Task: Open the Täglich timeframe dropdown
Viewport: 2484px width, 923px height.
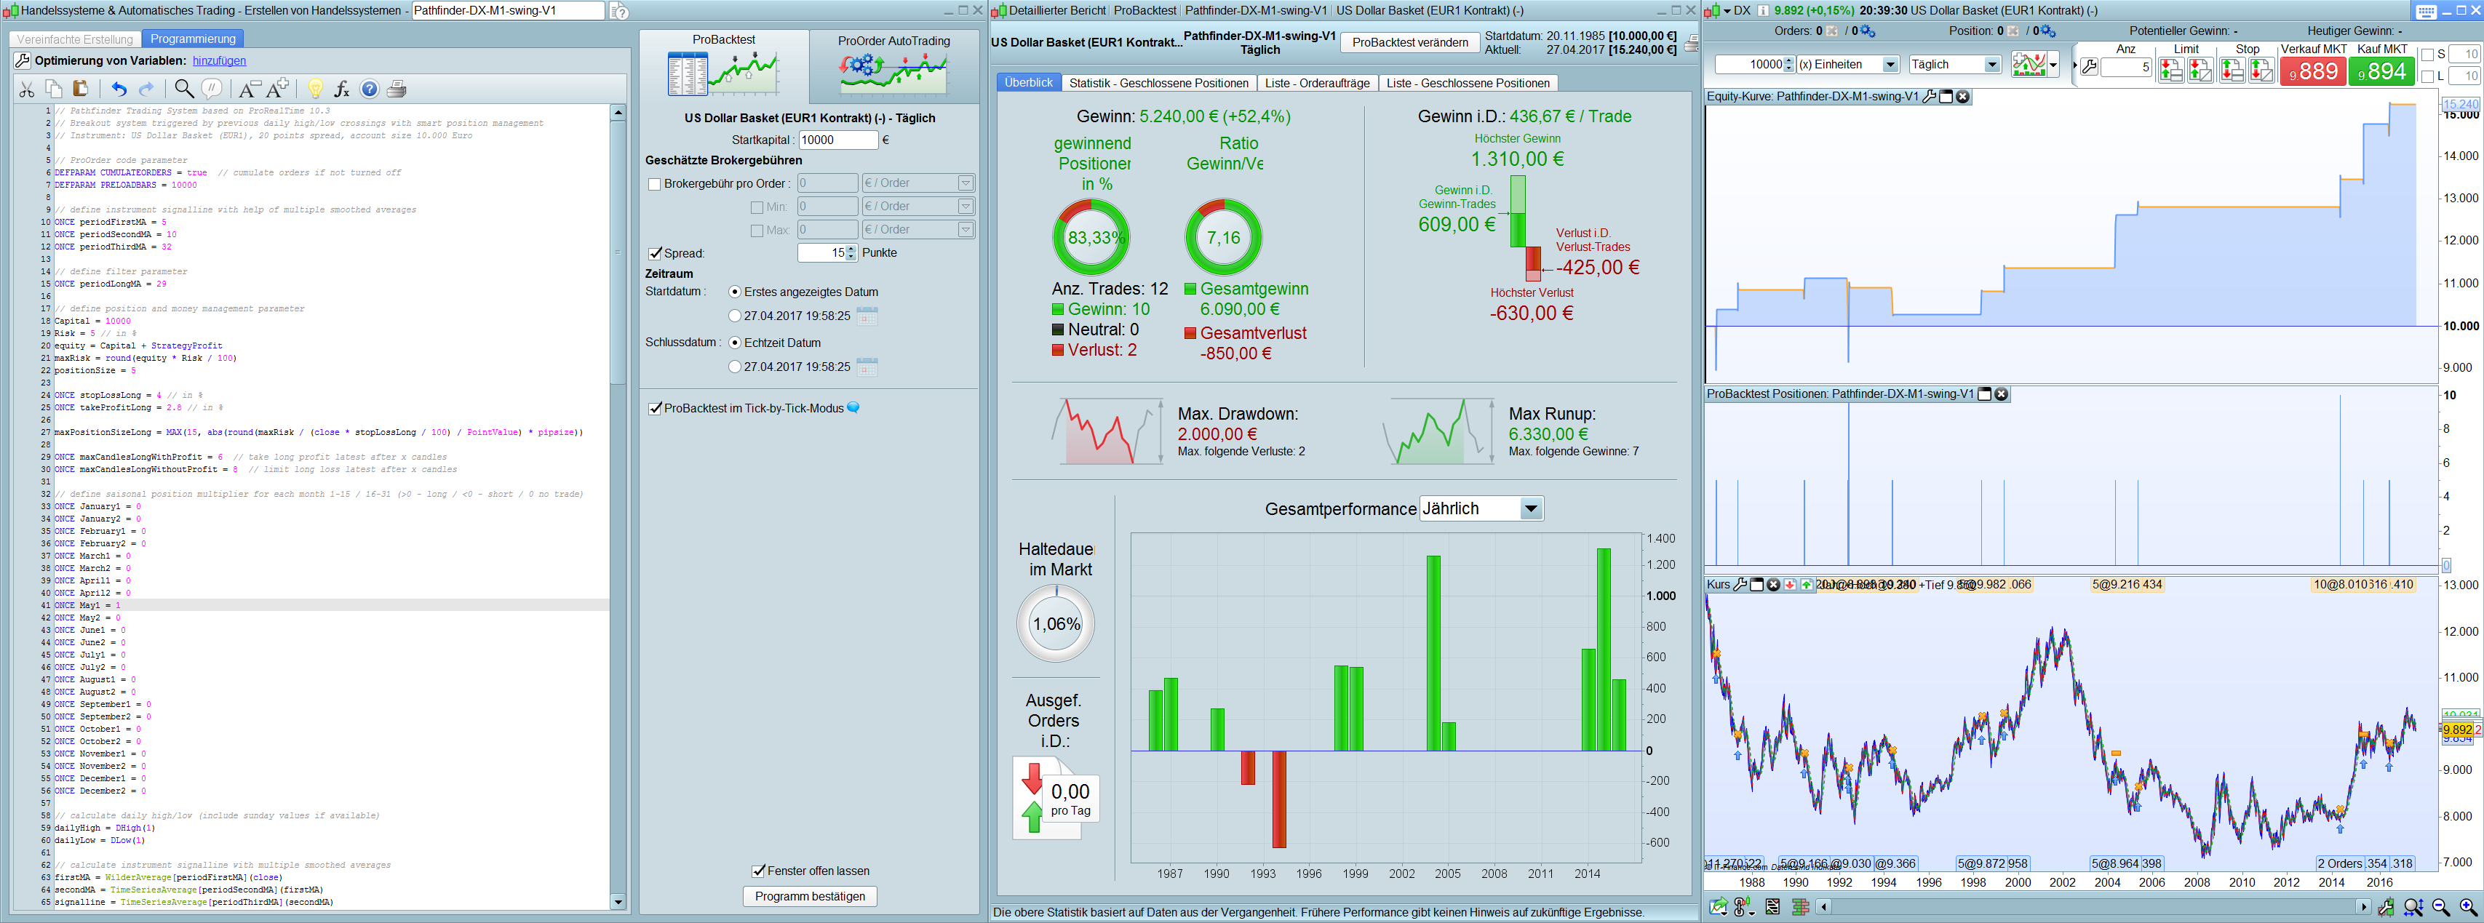Action: pos(1992,65)
